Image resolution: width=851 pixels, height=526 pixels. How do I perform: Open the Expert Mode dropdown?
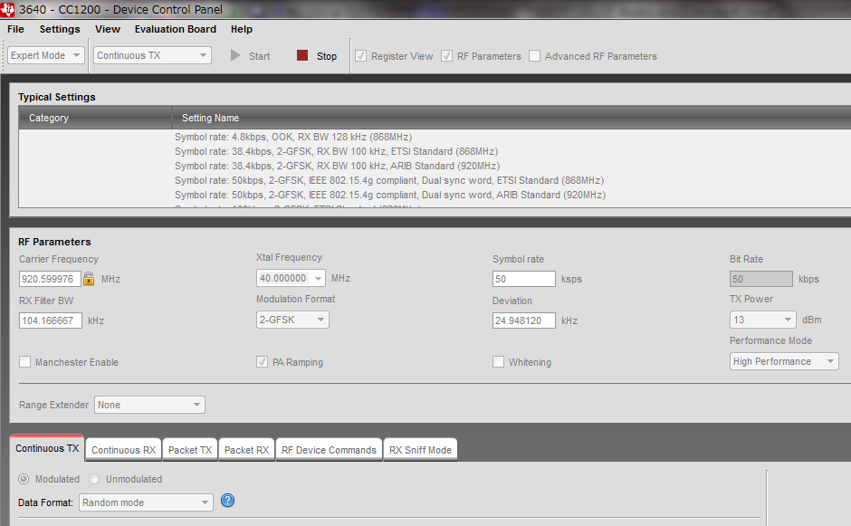45,55
